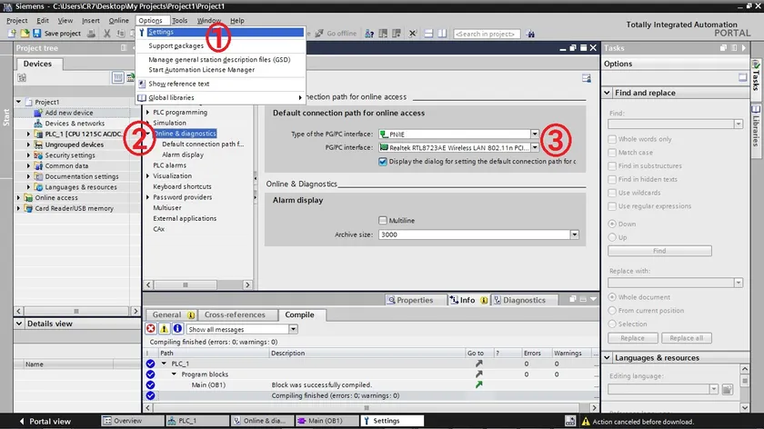
Task: Select Alarm display in settings tree
Action: point(183,155)
